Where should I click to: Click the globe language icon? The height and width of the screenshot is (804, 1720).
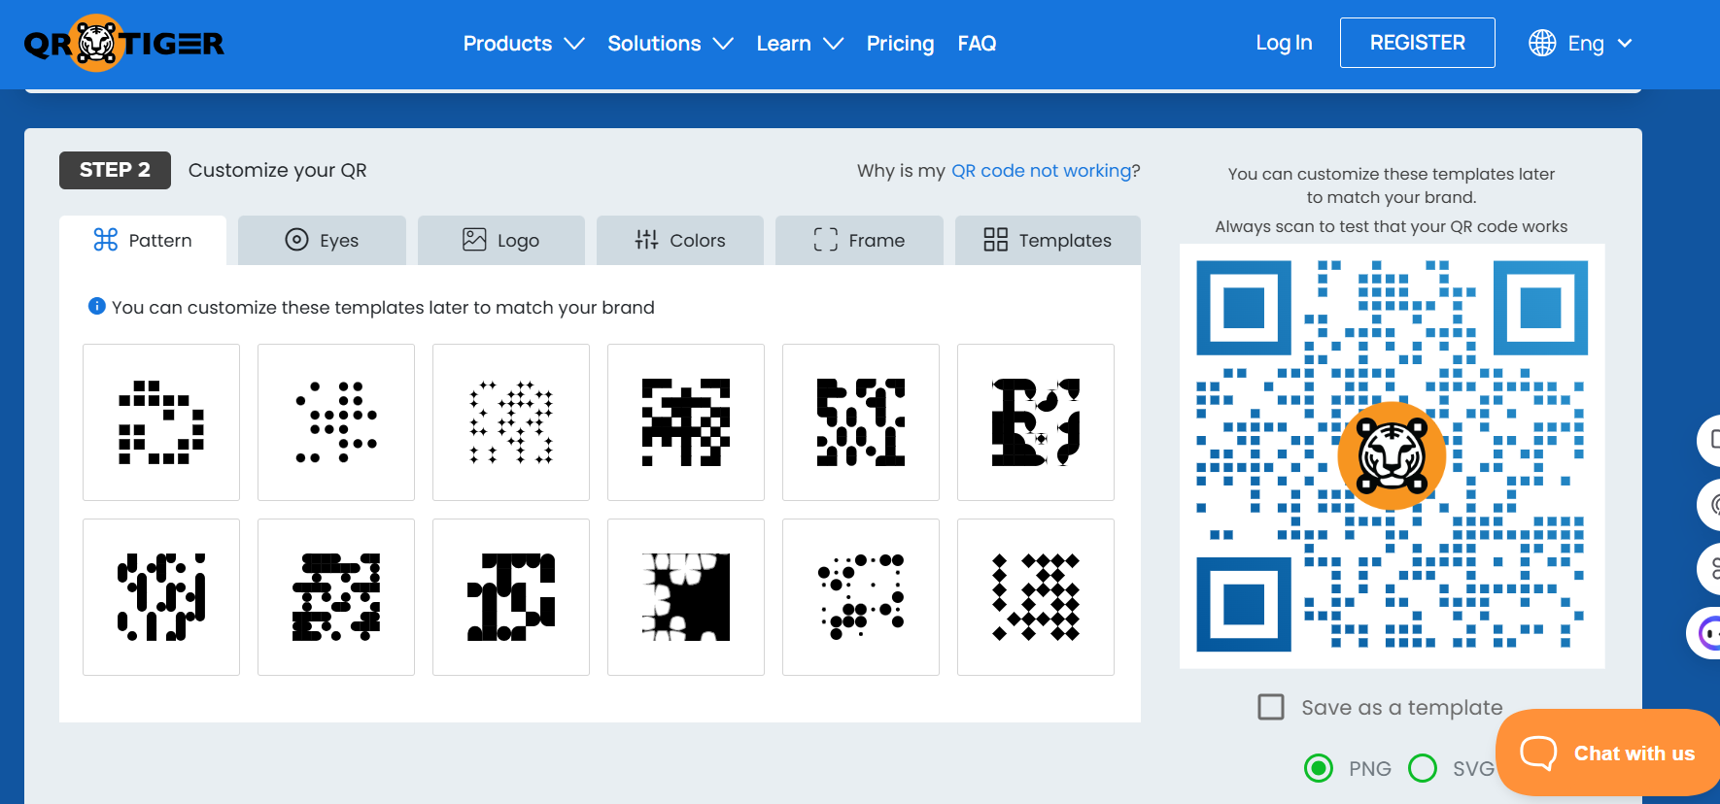pyautogui.click(x=1542, y=43)
